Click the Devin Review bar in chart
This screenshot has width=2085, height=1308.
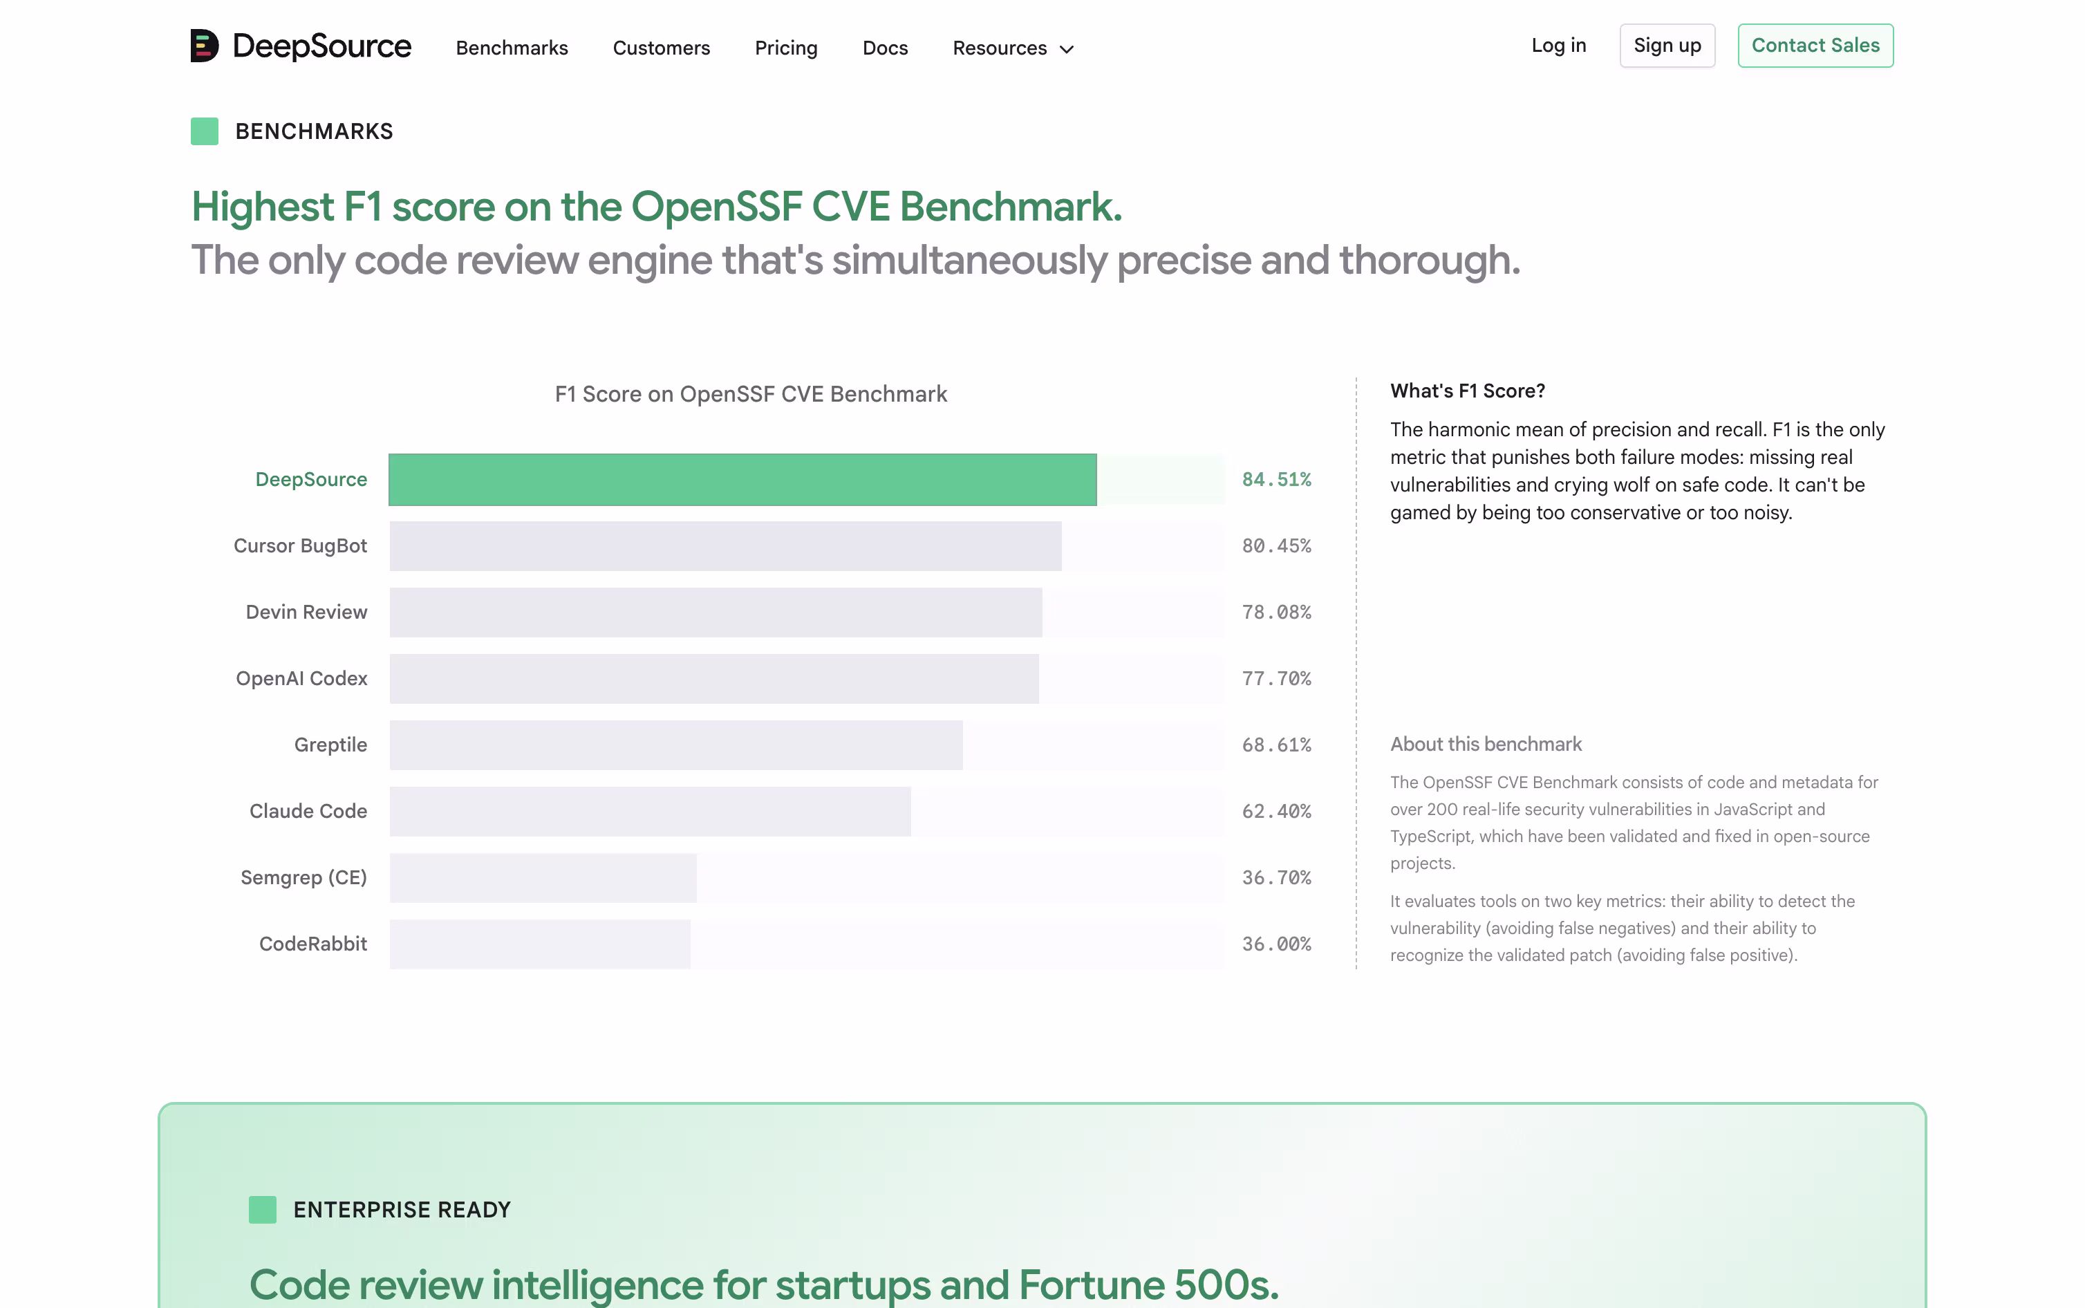716,613
